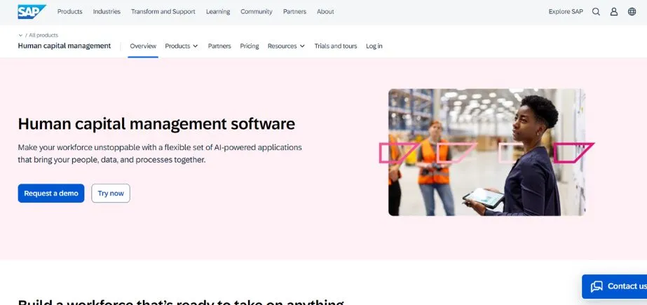Open the user account profile icon
The image size is (647, 305).
click(614, 11)
